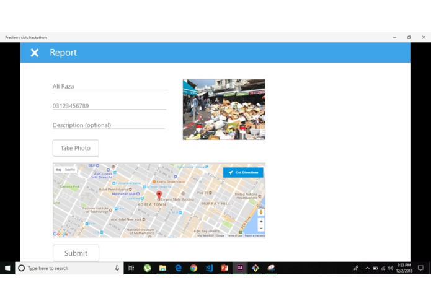The image size is (431, 306).
Task: Open the Windows Start menu
Action: [7, 268]
